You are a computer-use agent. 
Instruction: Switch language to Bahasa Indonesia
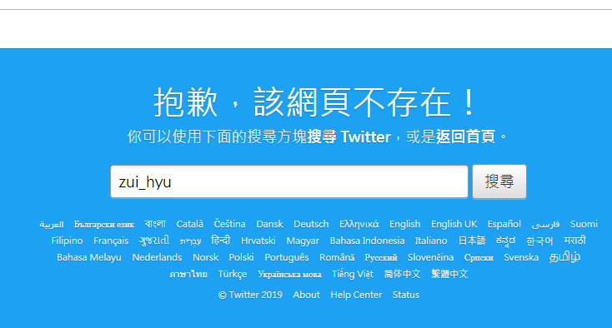(x=367, y=241)
